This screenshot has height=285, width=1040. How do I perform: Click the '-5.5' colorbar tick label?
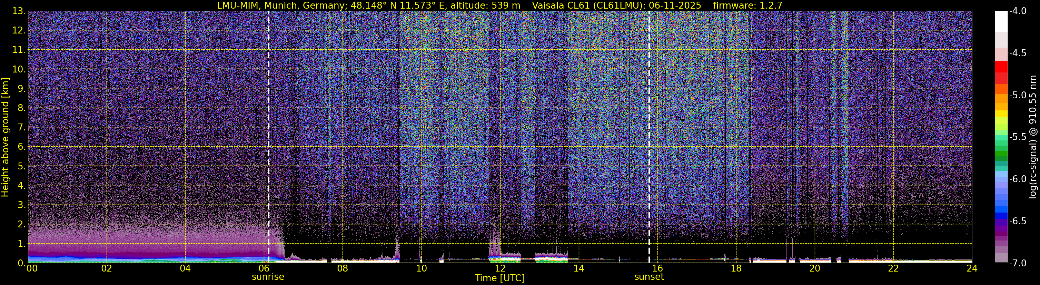[1017, 137]
